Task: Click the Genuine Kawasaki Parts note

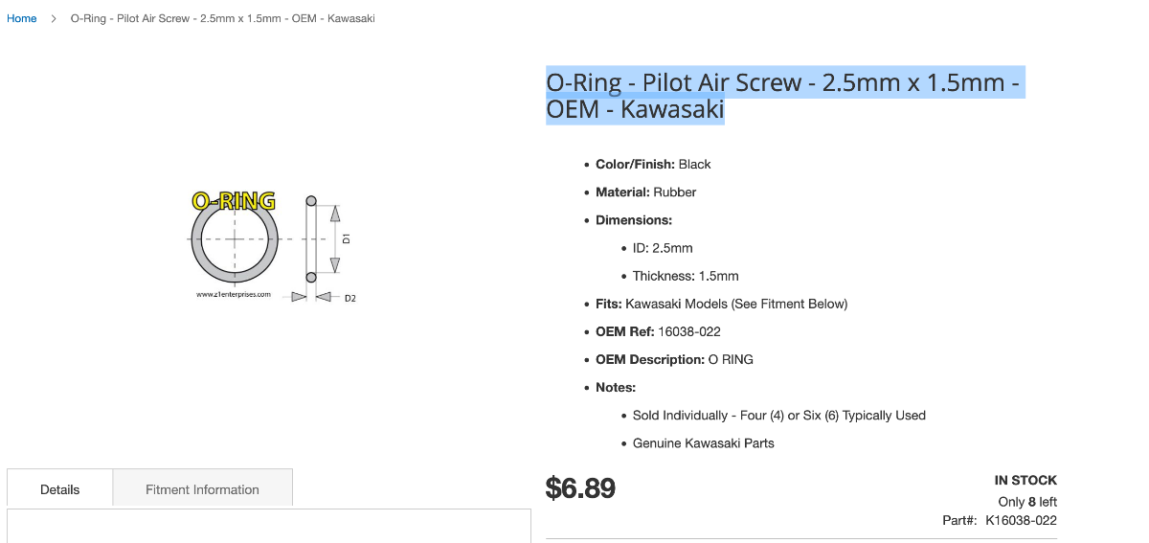Action: tap(703, 443)
